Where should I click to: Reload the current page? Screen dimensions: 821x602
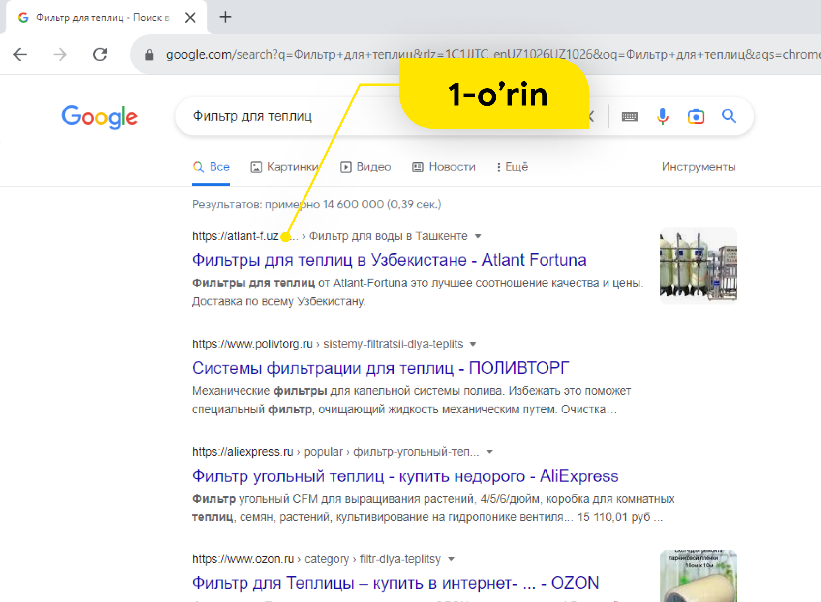(x=100, y=54)
